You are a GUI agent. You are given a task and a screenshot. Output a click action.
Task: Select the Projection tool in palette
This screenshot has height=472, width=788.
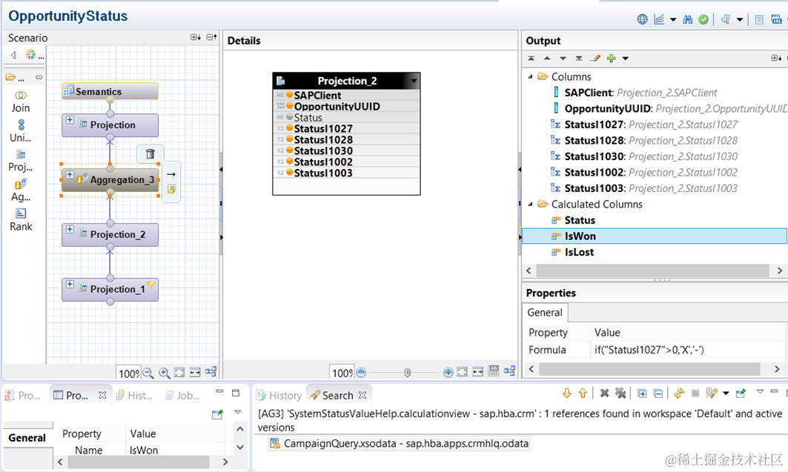21,161
